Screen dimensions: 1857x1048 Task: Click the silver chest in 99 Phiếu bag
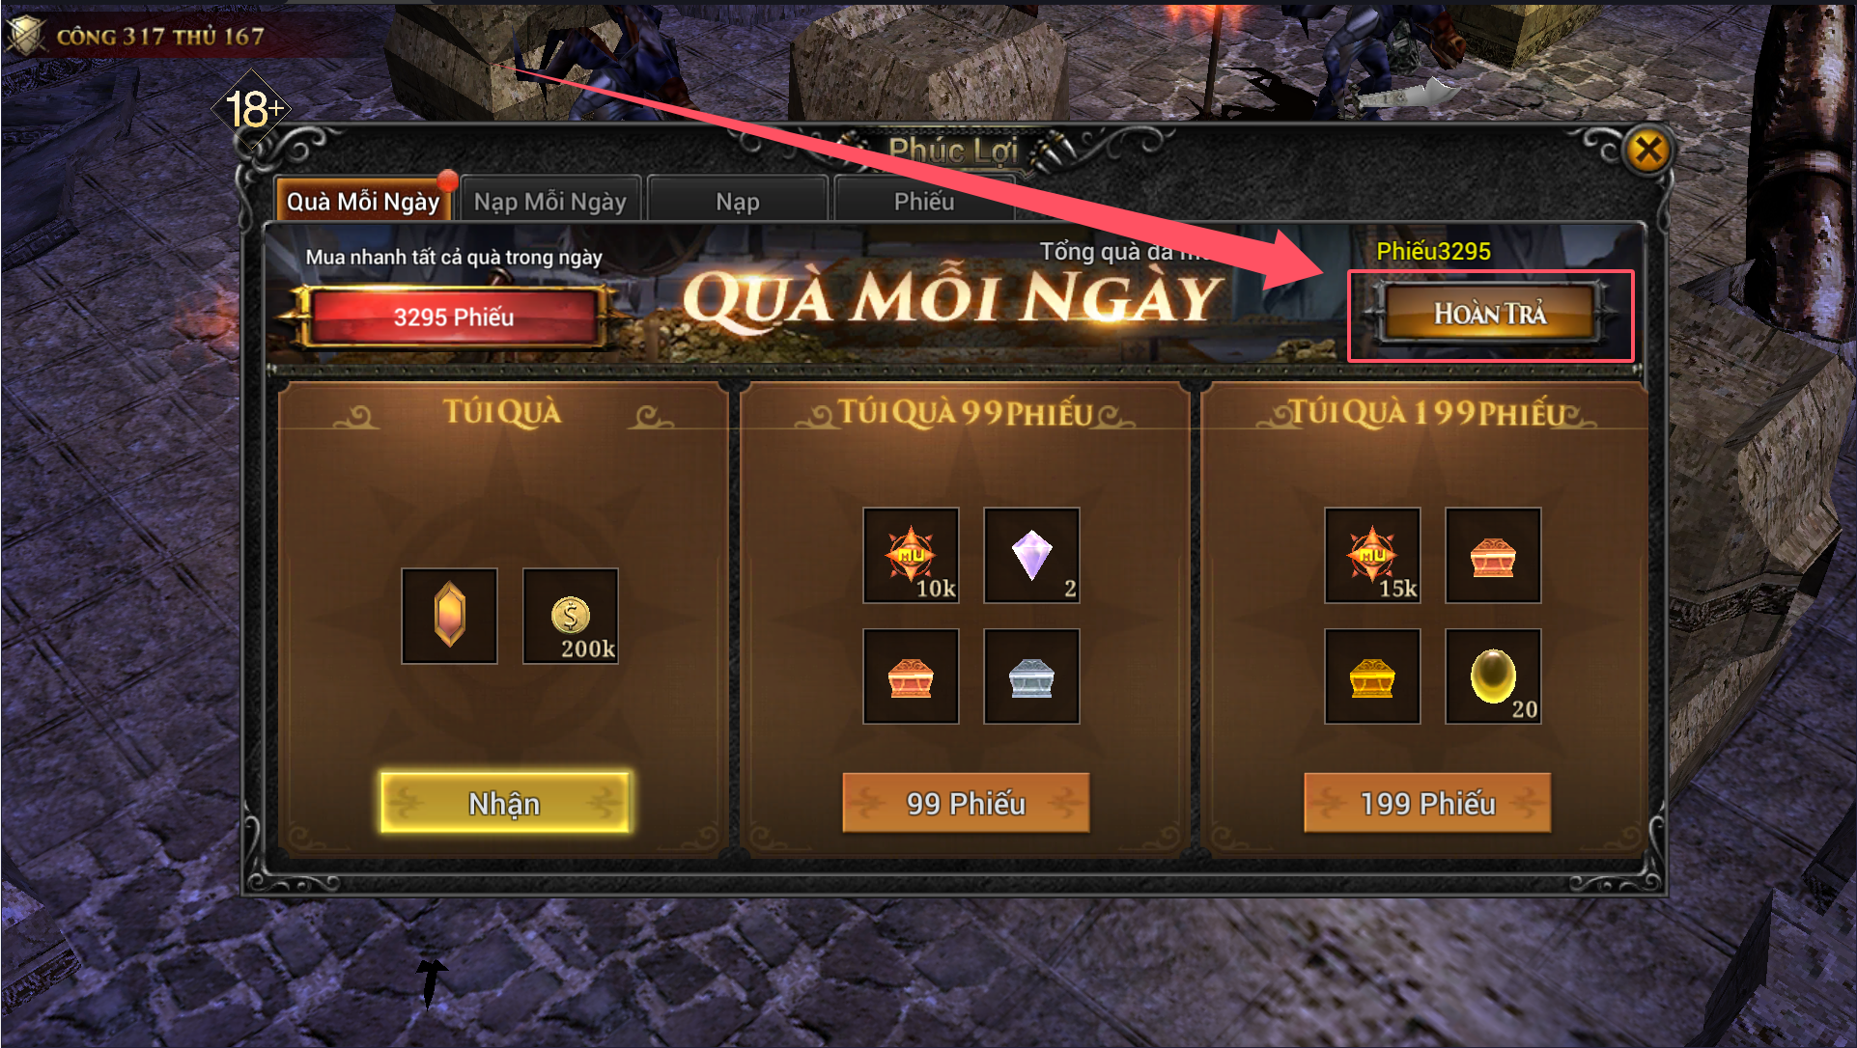pyautogui.click(x=1031, y=676)
